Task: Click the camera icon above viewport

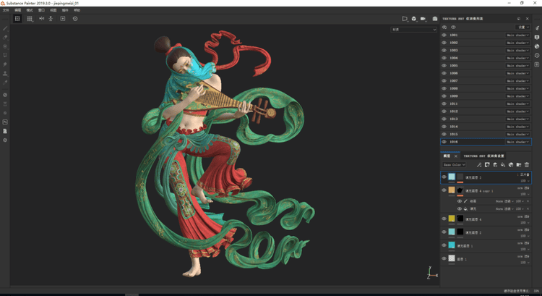Action: [x=435, y=19]
